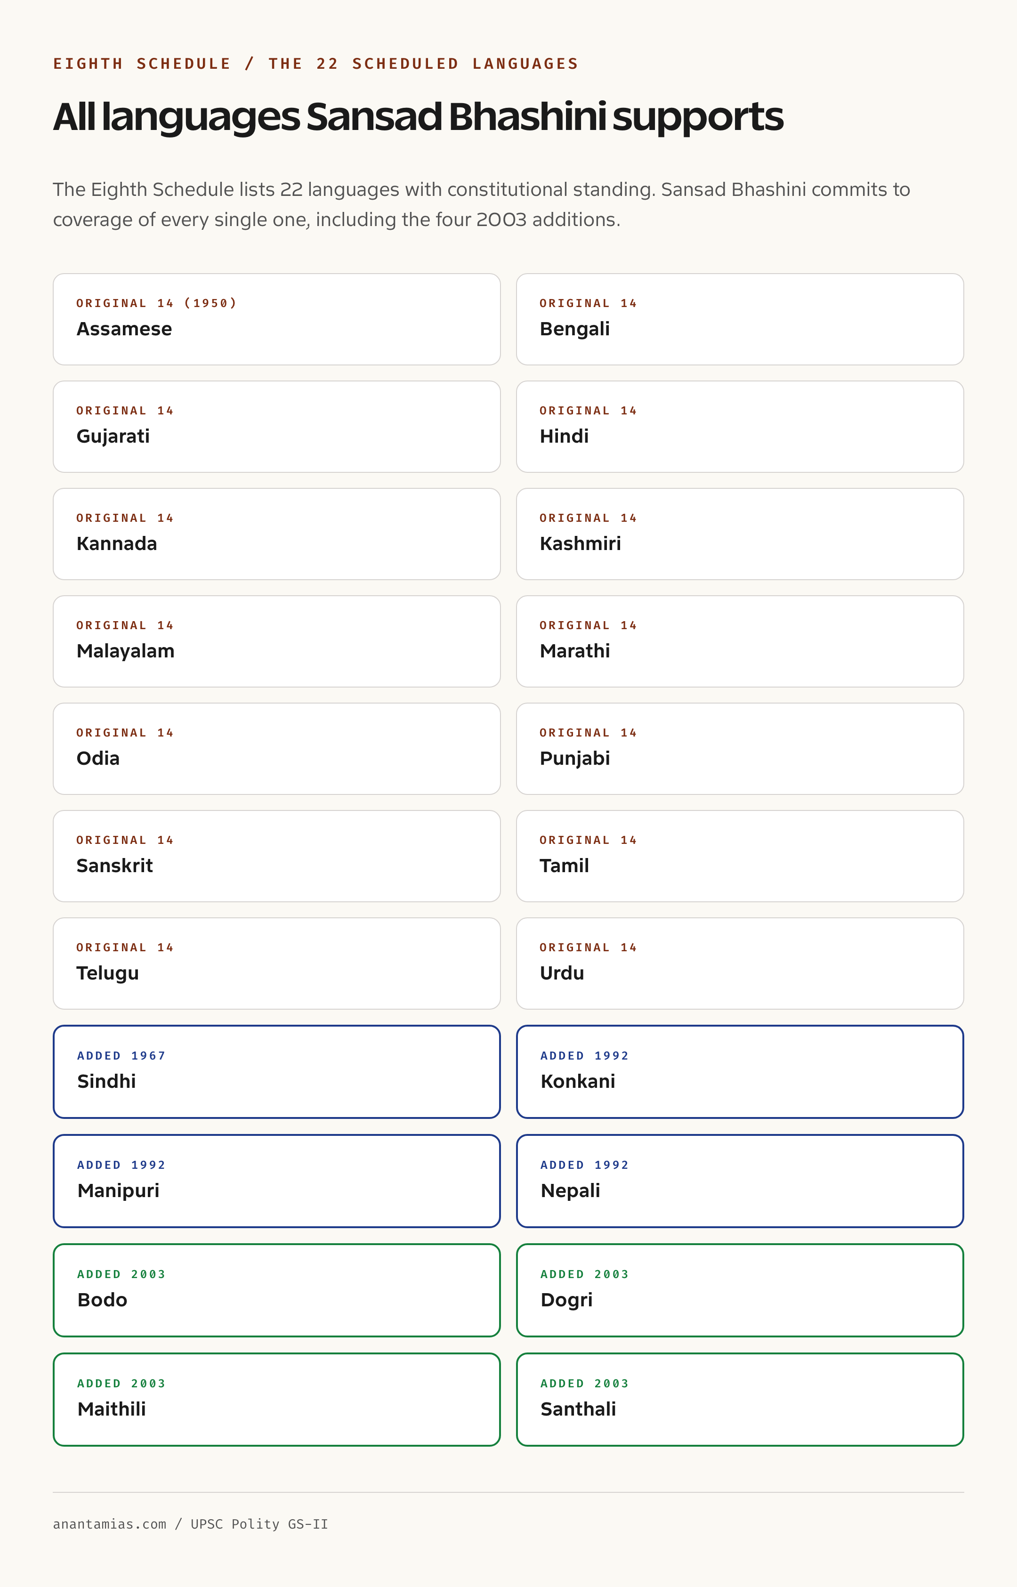Click the Sindhi card added 1967

pos(277,1071)
